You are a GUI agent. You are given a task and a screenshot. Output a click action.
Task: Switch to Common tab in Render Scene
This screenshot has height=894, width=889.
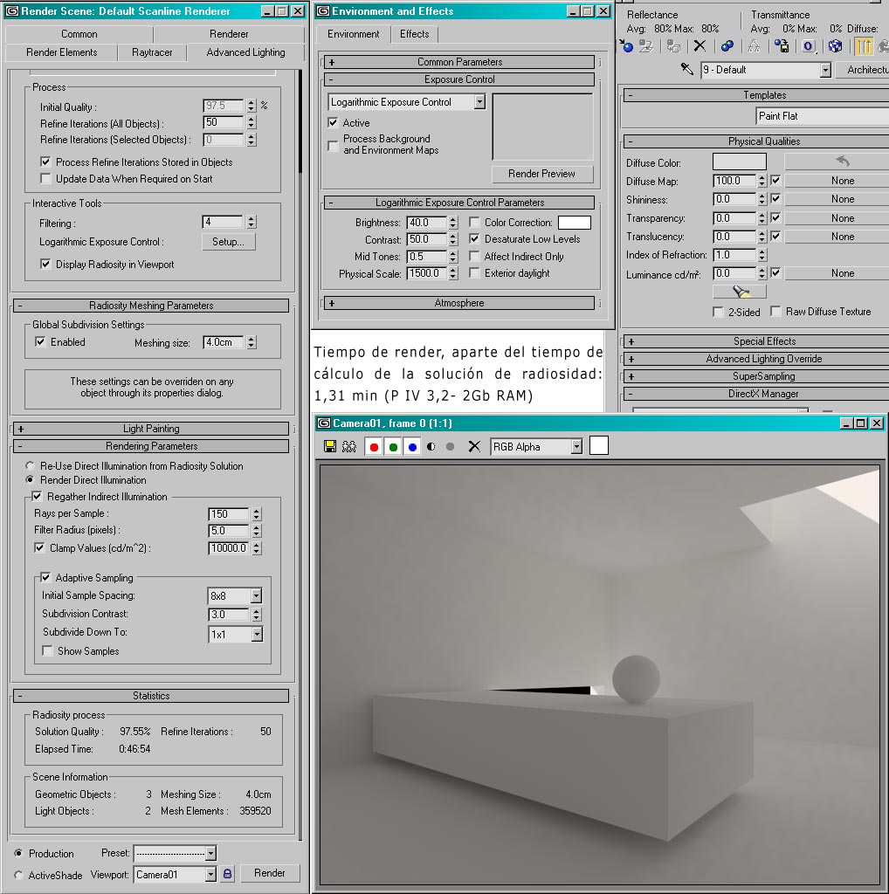[79, 34]
